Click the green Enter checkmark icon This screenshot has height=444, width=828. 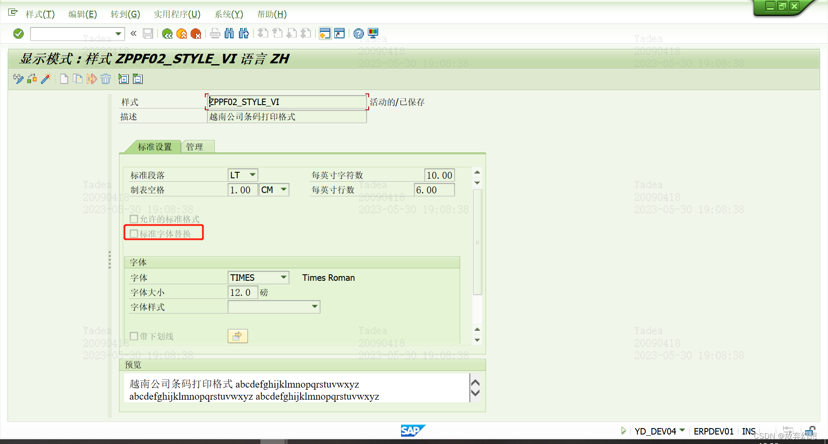(19, 34)
